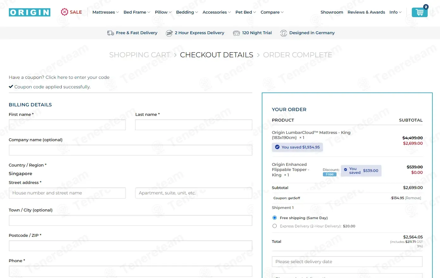Focus the First name field
Screen dimensions: 440x278
pyautogui.click(x=67, y=125)
